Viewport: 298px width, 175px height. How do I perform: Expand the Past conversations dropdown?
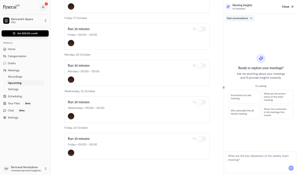tap(240, 18)
